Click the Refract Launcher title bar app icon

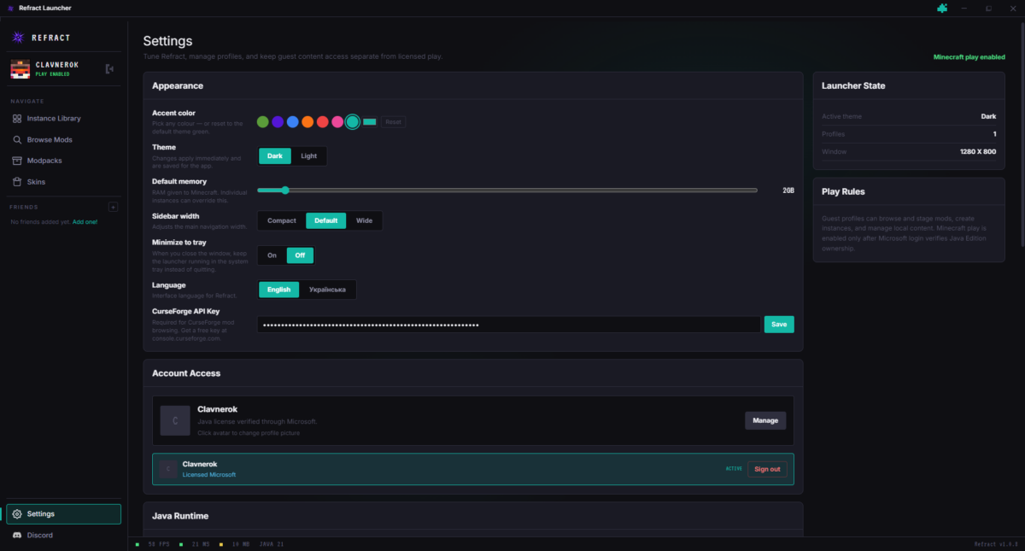click(x=10, y=9)
